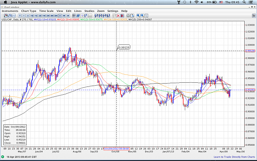Click the clock icon in toolbar
257x161 pixels.
tap(82, 16)
